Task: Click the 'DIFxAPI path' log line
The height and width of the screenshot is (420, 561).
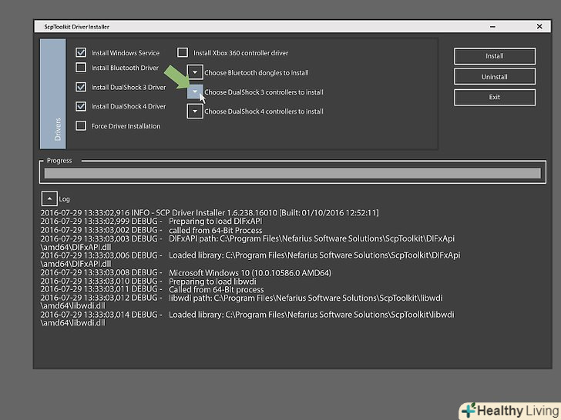Action: tap(247, 243)
